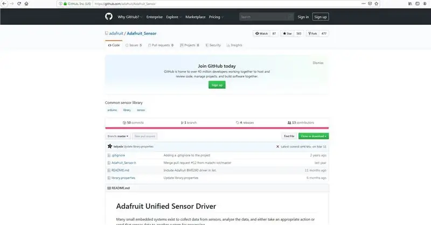This screenshot has width=431, height=225.
Task: Click the arduino topic tag
Action: [x=112, y=110]
